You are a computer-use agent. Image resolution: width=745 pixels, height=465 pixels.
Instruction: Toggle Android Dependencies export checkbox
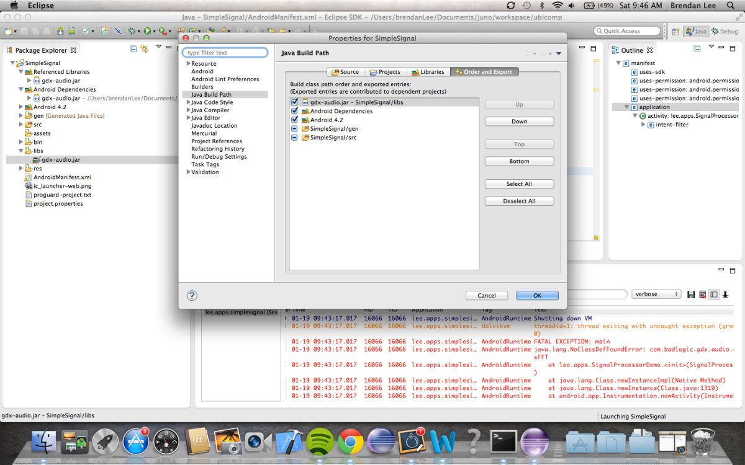294,111
